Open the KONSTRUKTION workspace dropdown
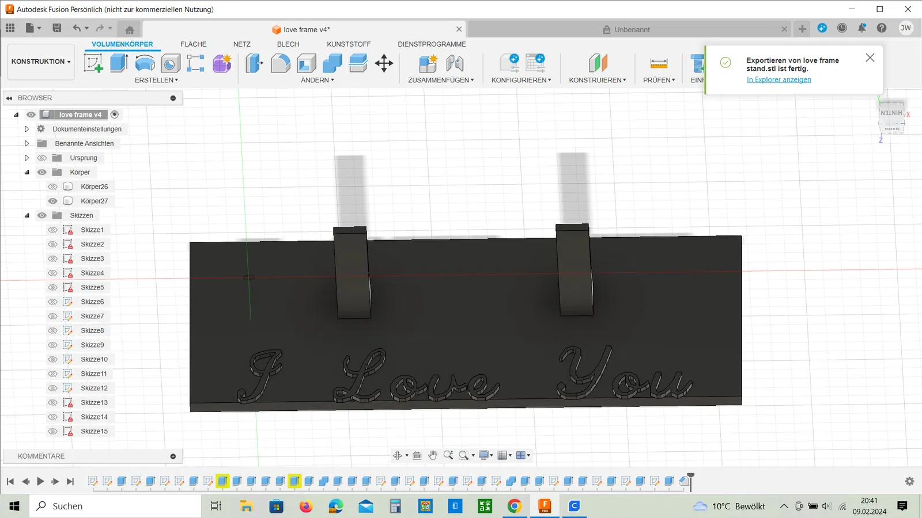Viewport: 922px width, 518px height. pyautogui.click(x=41, y=62)
